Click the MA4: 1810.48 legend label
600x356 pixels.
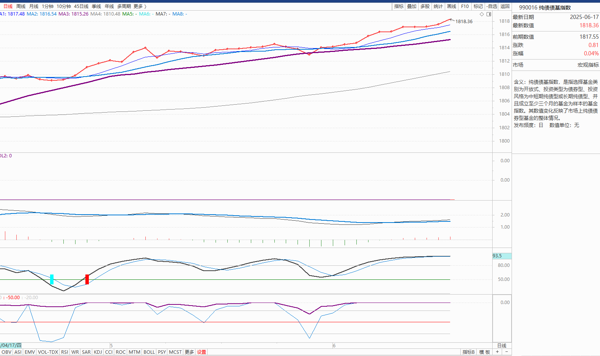click(106, 14)
